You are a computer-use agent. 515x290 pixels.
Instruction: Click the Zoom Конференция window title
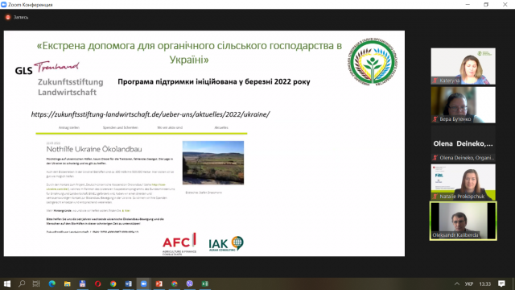tap(31, 5)
